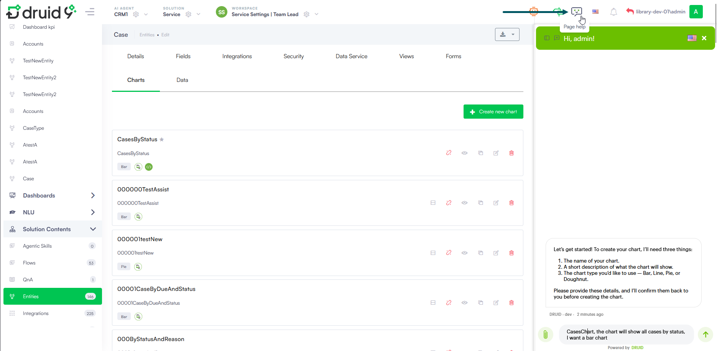Click the druid logo
This screenshot has width=717, height=351.
pos(41,12)
